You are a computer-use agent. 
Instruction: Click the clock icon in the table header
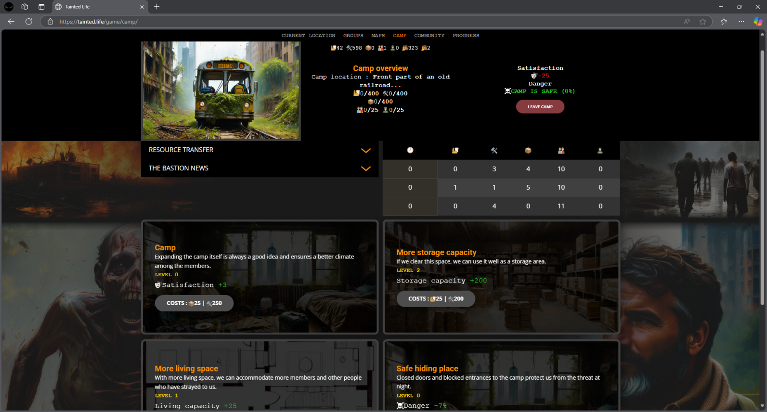pos(410,150)
